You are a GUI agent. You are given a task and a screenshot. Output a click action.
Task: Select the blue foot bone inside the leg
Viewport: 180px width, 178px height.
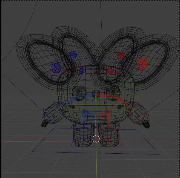click(x=84, y=139)
